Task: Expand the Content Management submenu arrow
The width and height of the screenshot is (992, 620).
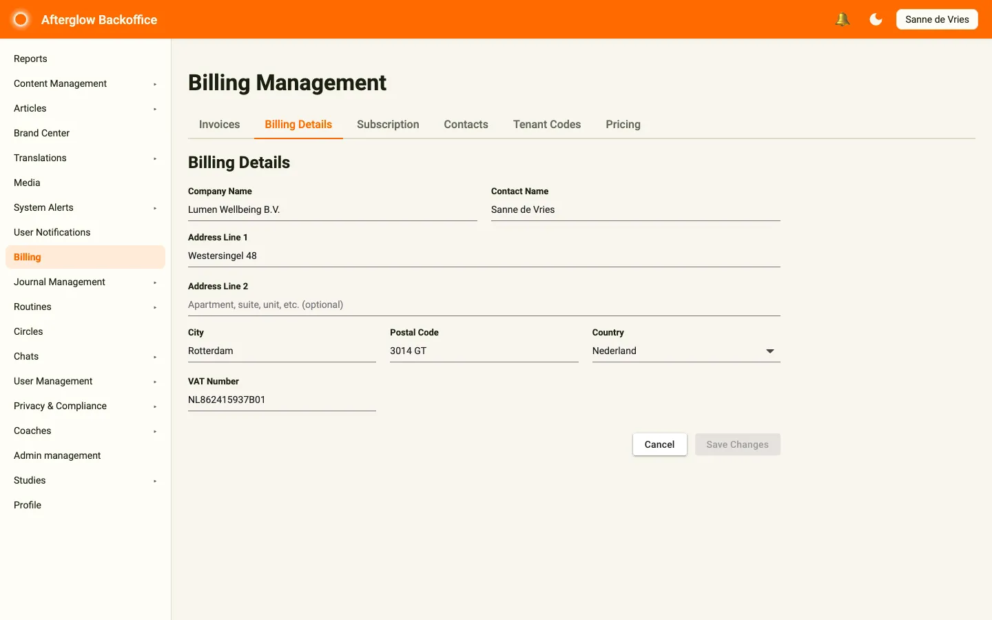Action: pos(155,84)
